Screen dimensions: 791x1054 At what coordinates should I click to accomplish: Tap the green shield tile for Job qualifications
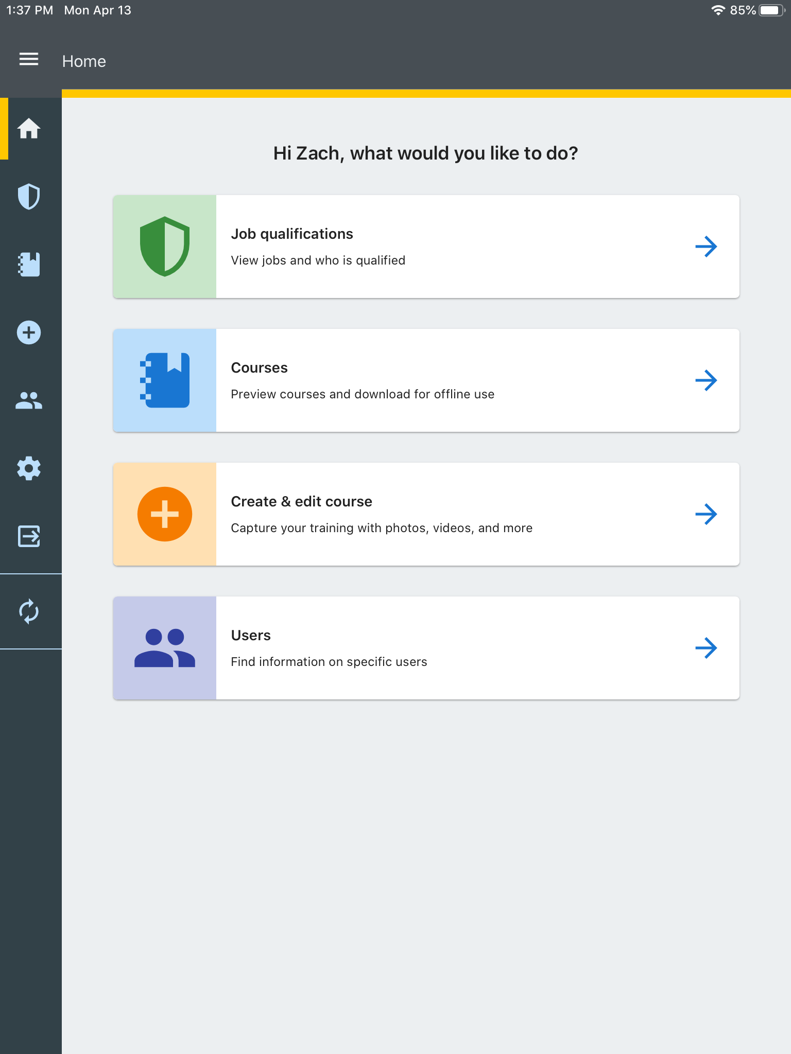click(x=165, y=247)
